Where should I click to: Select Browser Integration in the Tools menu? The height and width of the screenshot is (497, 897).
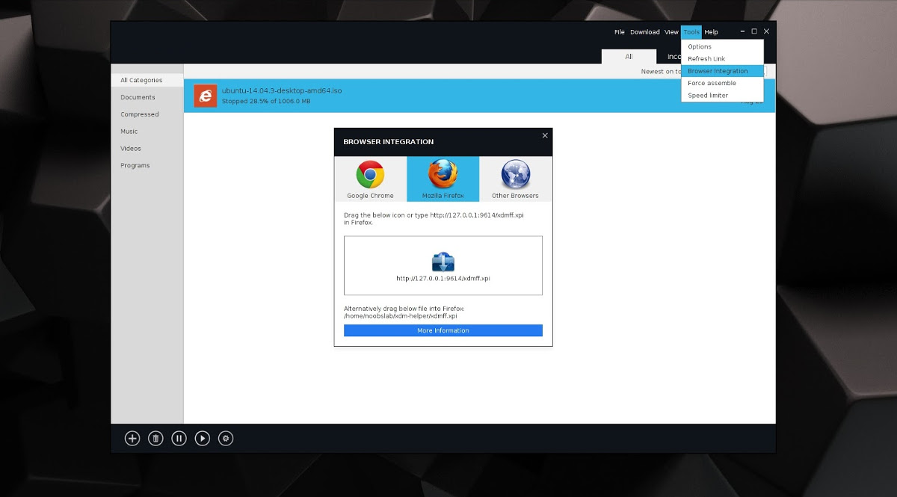click(722, 71)
